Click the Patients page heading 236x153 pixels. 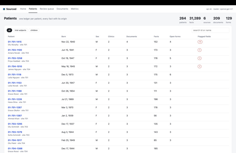pyautogui.click(x=10, y=18)
